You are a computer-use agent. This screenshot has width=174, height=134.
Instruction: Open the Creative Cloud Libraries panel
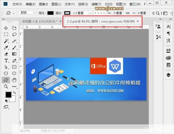[x=168, y=58]
